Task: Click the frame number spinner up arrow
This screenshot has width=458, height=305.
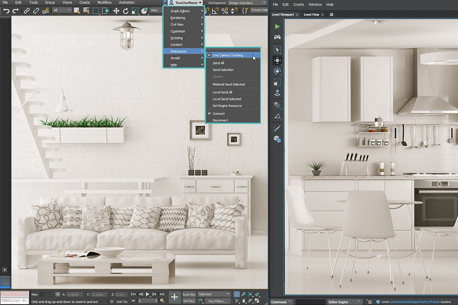Action: point(156,299)
